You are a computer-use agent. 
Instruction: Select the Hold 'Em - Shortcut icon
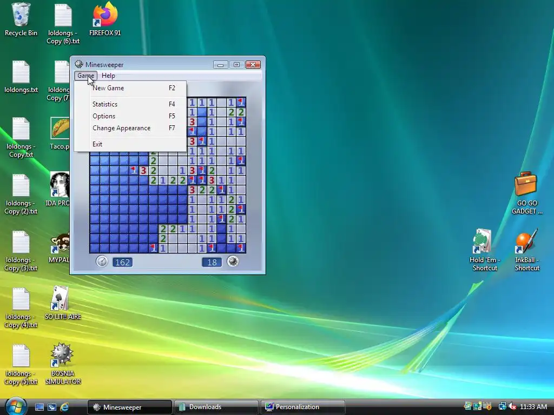[x=483, y=241]
